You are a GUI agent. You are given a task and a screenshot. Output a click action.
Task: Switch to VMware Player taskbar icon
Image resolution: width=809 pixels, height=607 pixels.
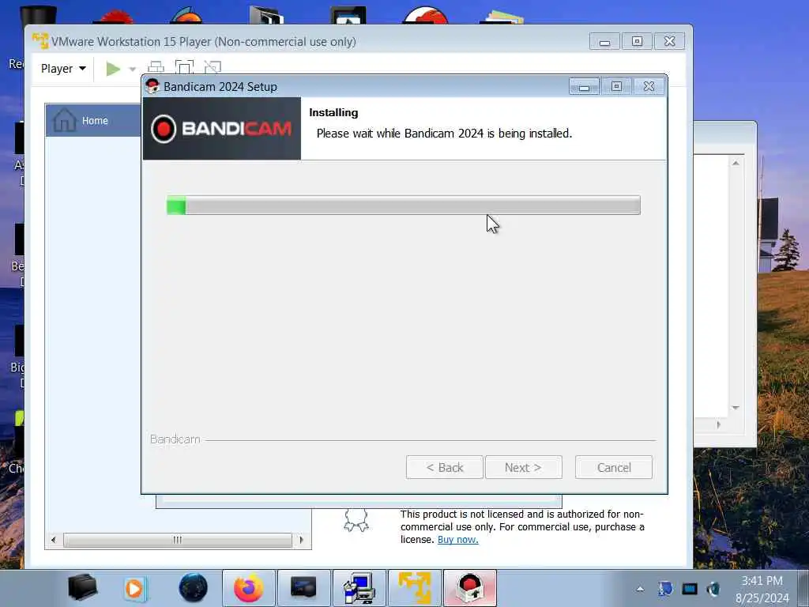click(x=415, y=588)
